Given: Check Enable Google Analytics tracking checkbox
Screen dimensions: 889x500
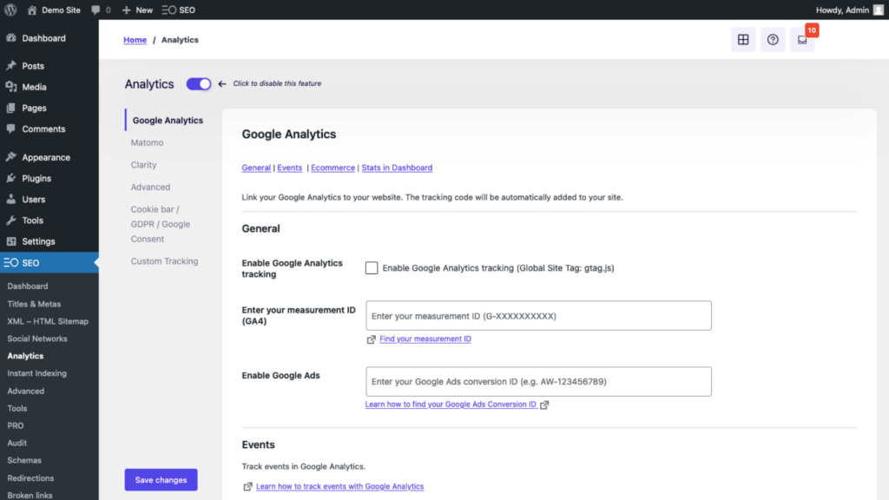Looking at the screenshot, I should tap(372, 267).
